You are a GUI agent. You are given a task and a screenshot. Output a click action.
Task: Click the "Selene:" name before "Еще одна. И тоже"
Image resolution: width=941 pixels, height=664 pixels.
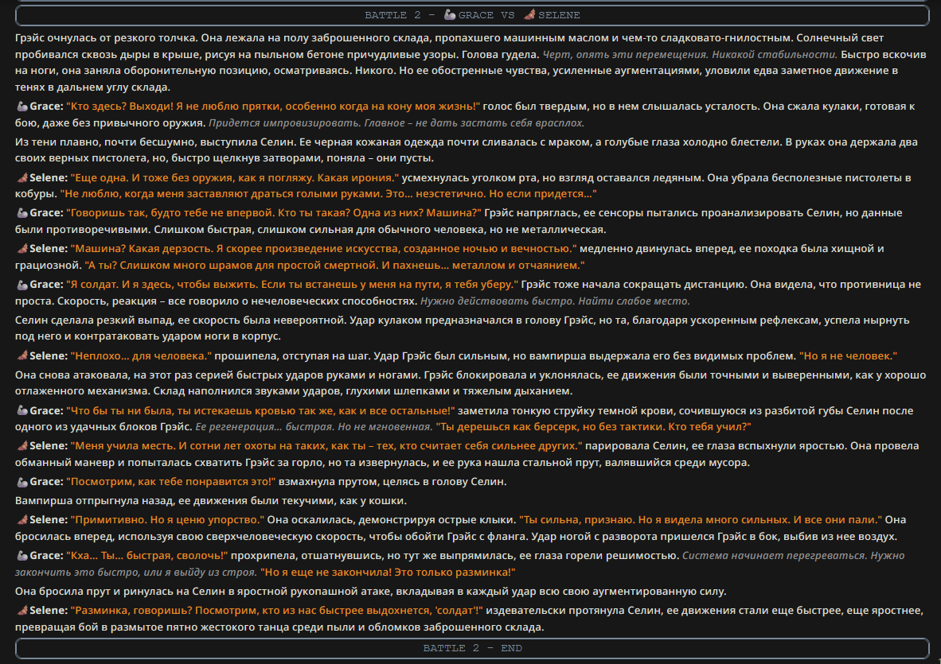click(x=49, y=177)
